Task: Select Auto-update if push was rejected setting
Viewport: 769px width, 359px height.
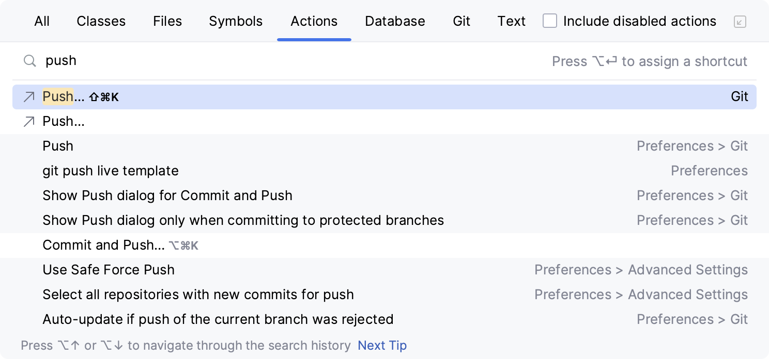Action: (218, 319)
